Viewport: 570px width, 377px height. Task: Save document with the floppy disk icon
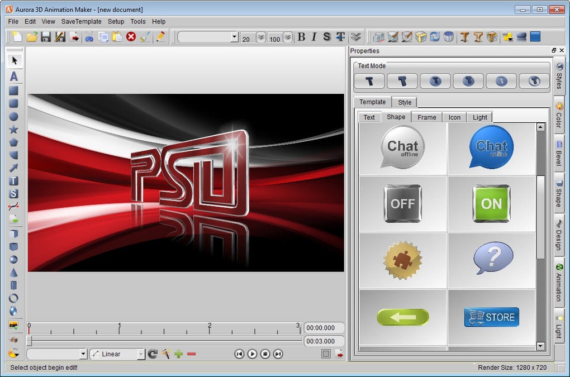(x=46, y=37)
